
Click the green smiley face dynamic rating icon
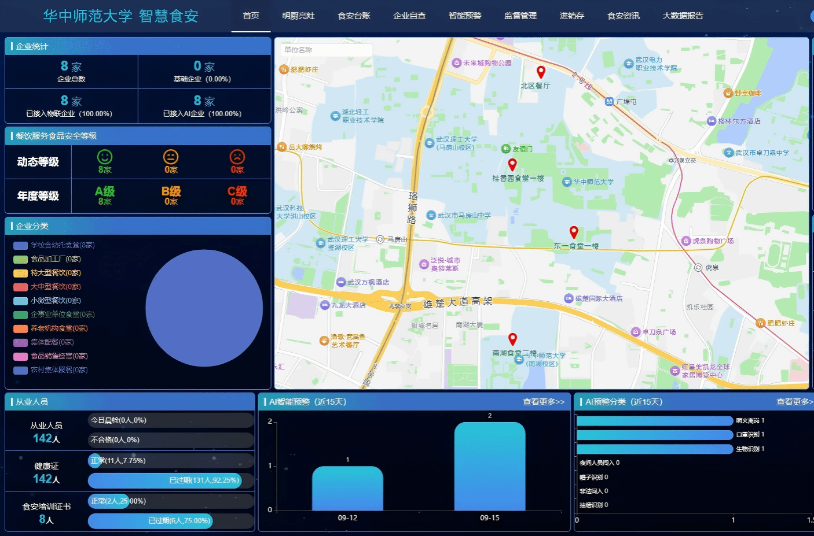(105, 157)
